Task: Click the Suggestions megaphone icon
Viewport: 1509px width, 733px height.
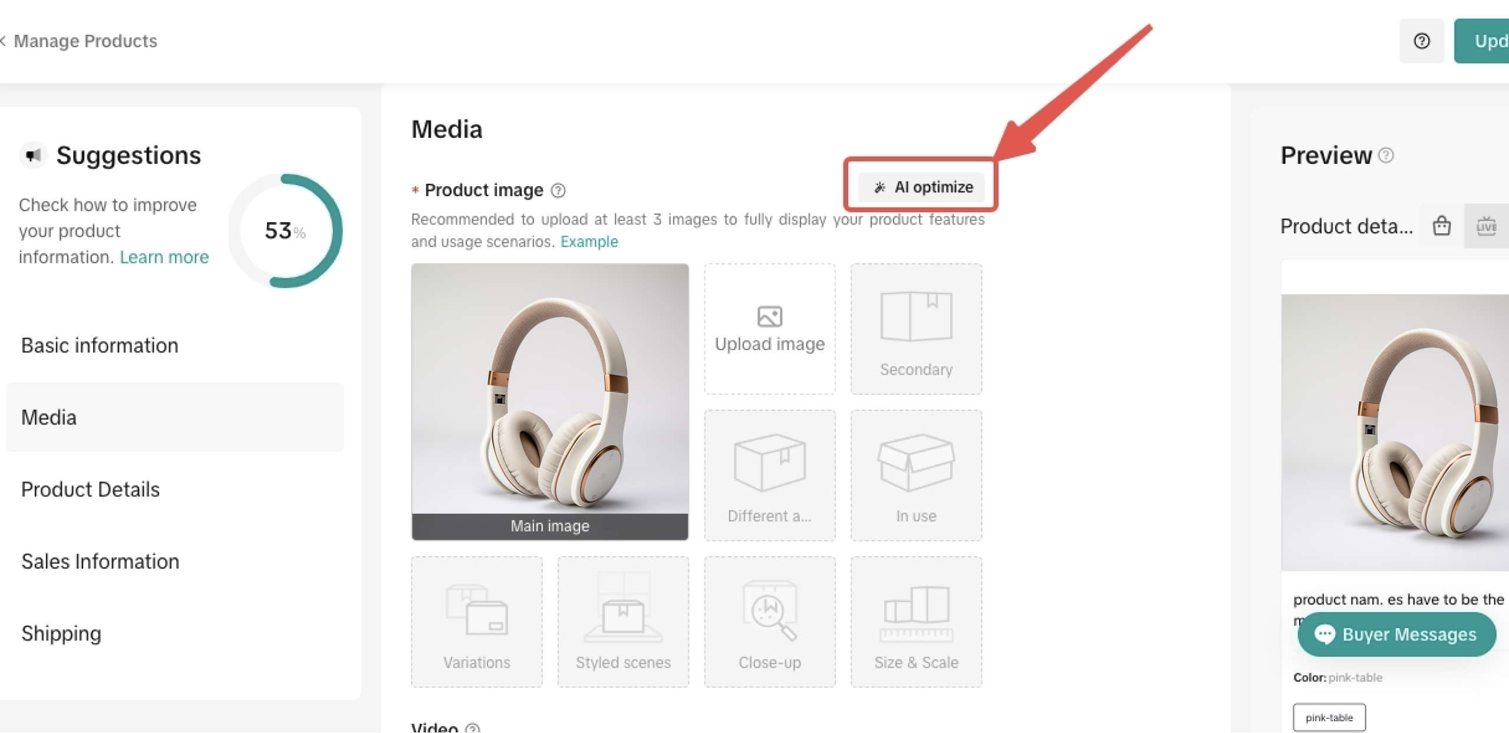Action: [x=34, y=155]
